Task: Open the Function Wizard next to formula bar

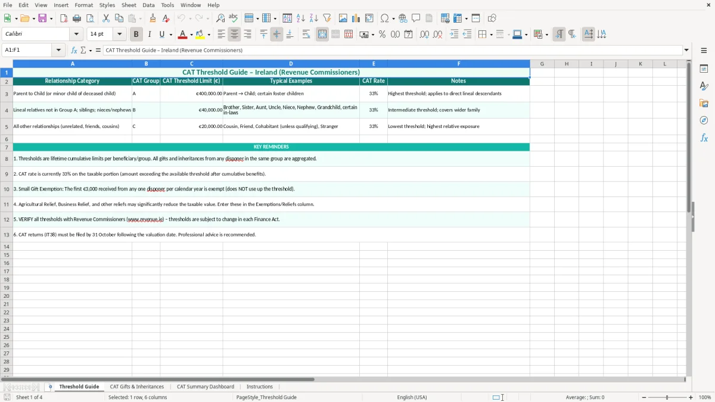Action: [74, 50]
